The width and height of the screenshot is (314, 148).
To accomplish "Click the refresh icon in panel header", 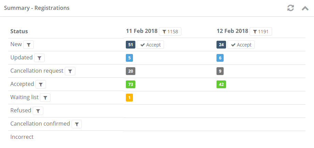I will tap(290, 8).
